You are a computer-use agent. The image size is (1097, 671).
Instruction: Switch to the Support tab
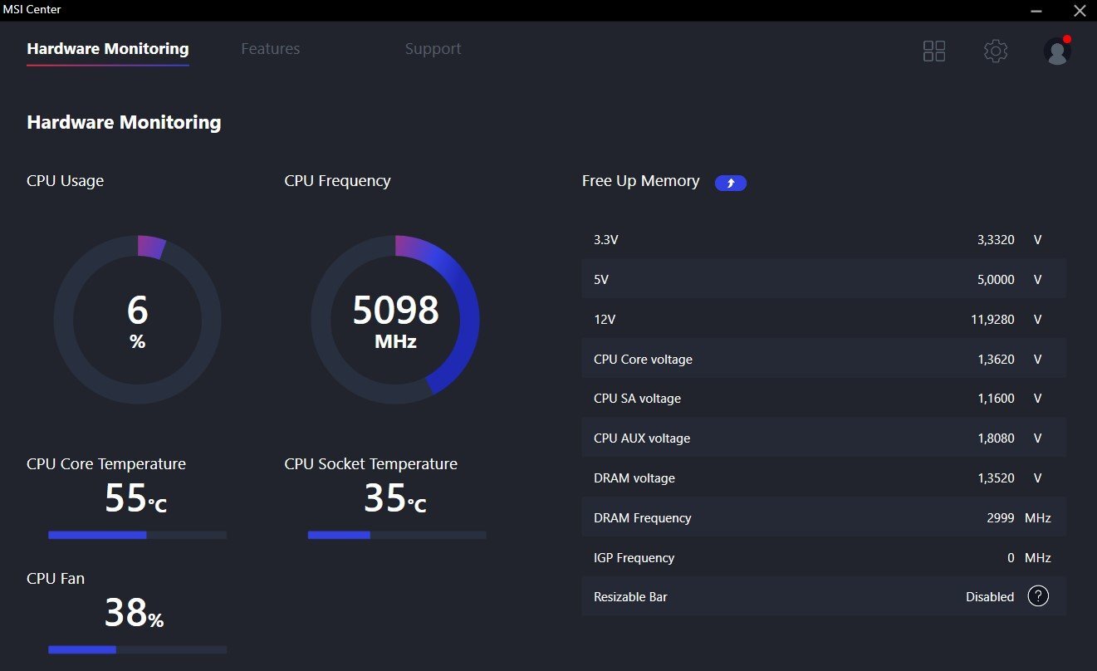click(x=433, y=49)
